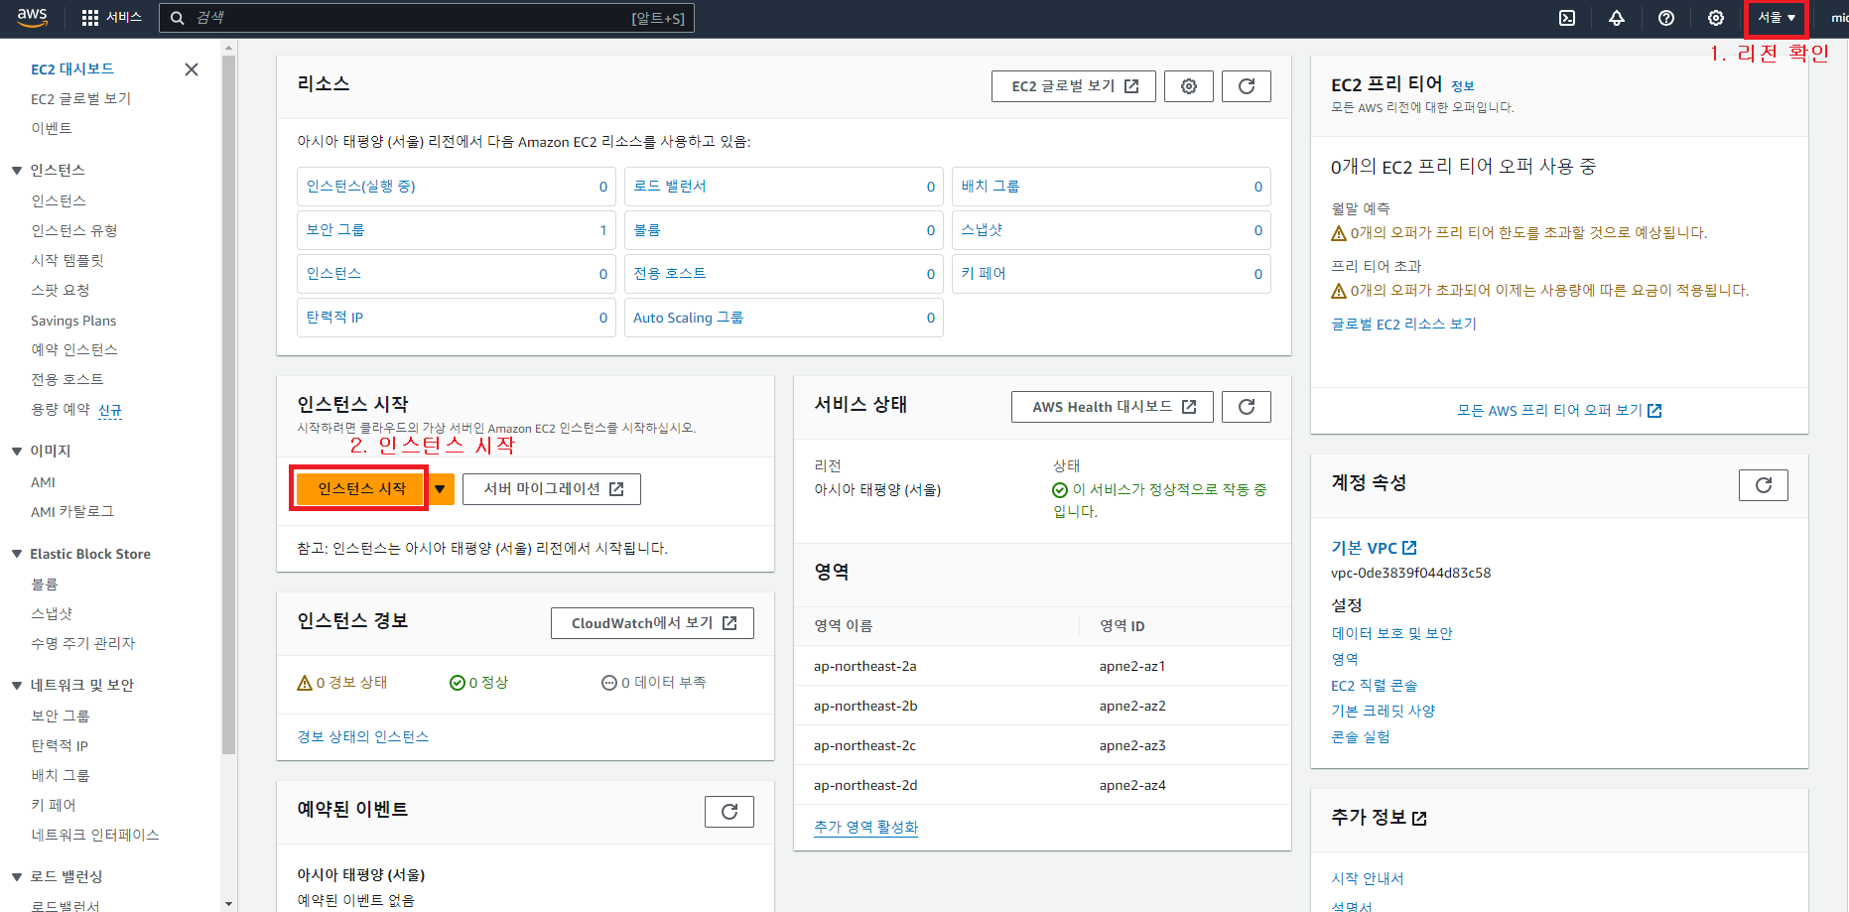Viewport: 1849px width, 912px height.
Task: Open notifications bell icon
Action: (1617, 18)
